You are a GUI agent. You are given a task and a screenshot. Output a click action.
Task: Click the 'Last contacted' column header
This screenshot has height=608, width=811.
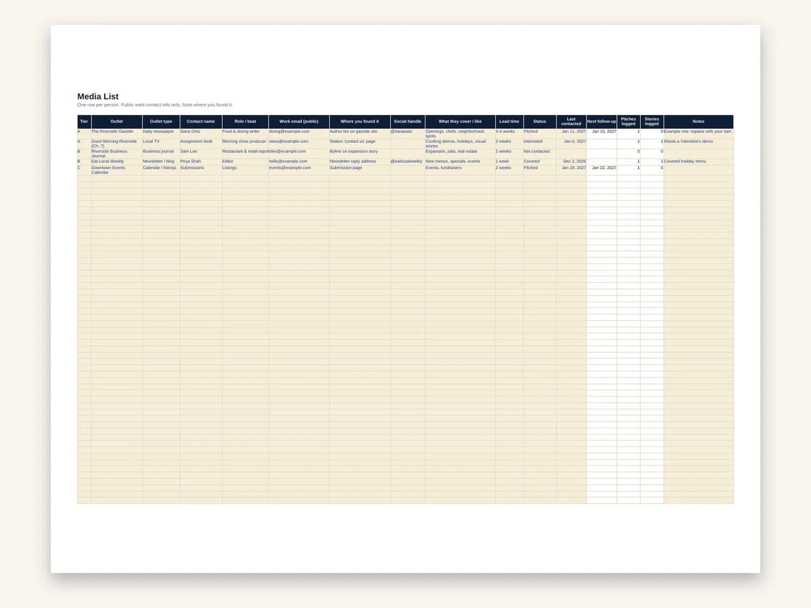571,122
